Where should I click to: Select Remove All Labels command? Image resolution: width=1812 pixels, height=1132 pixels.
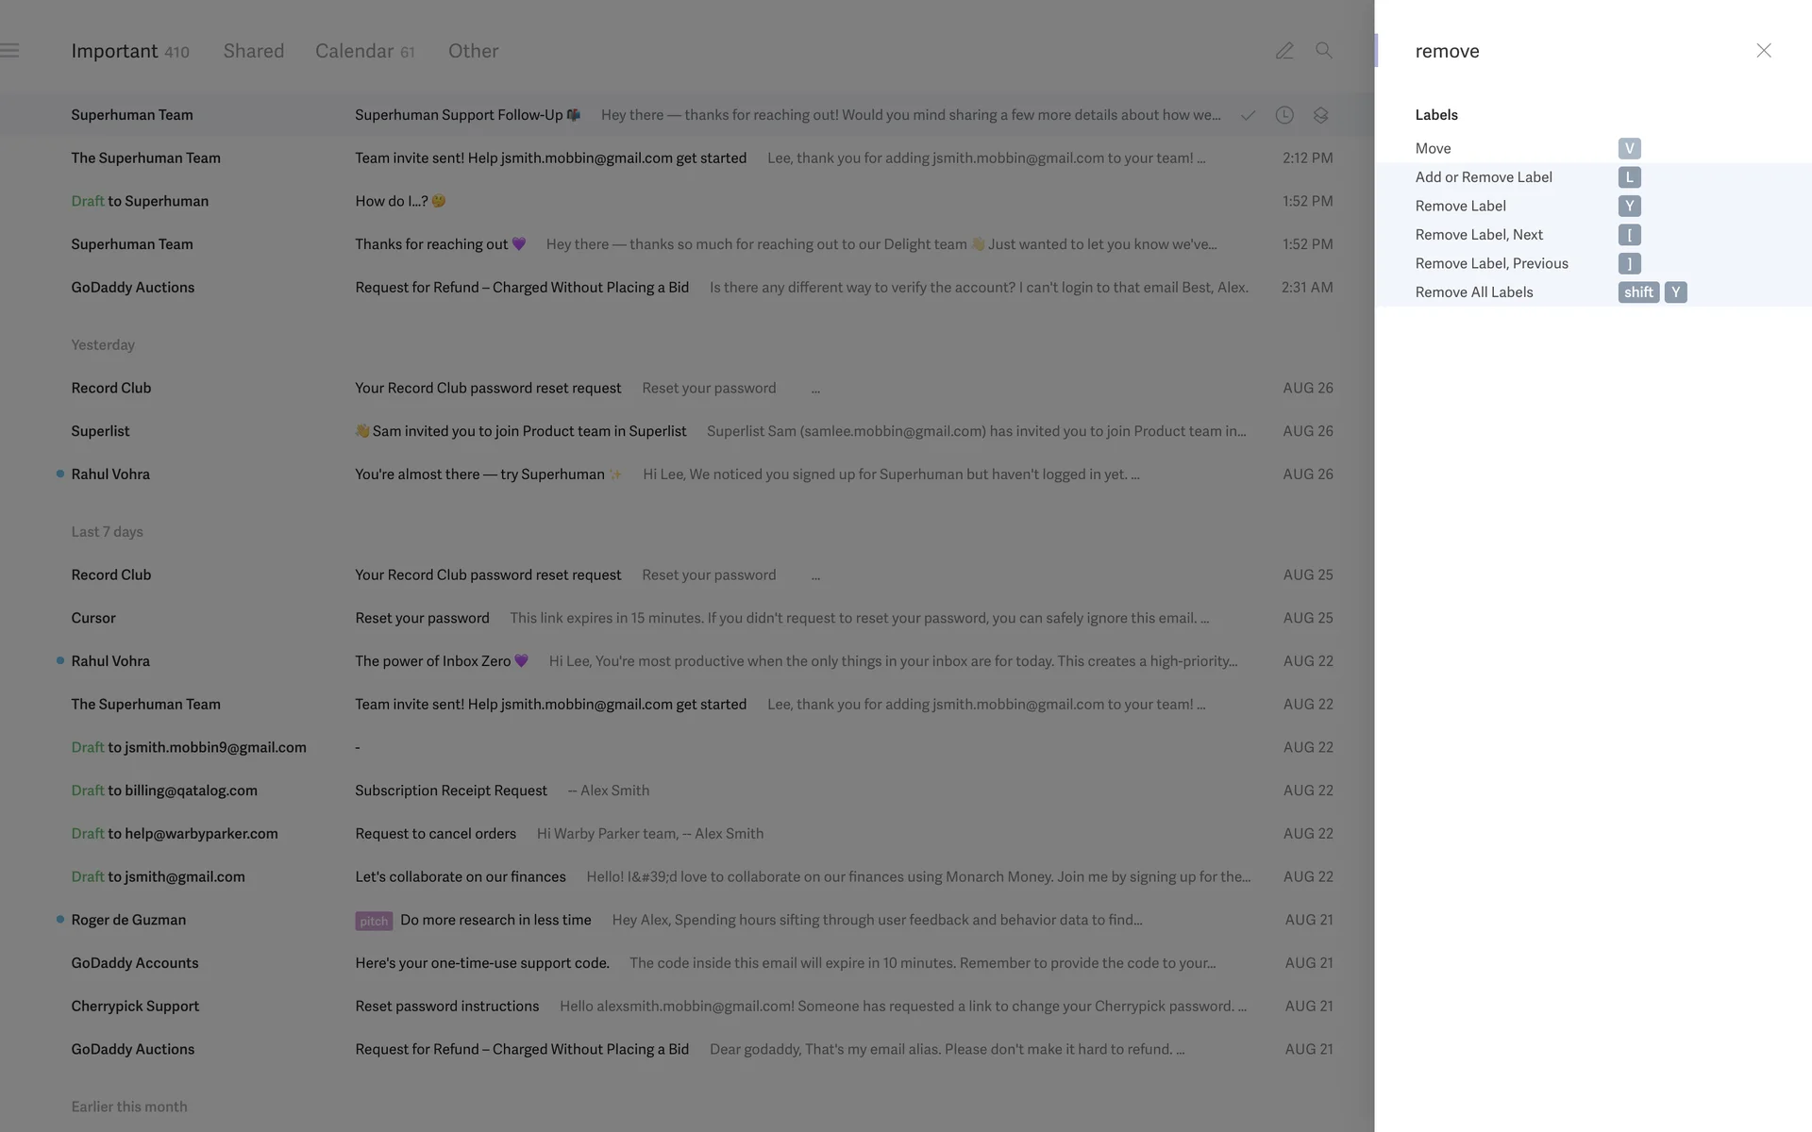pos(1474,292)
